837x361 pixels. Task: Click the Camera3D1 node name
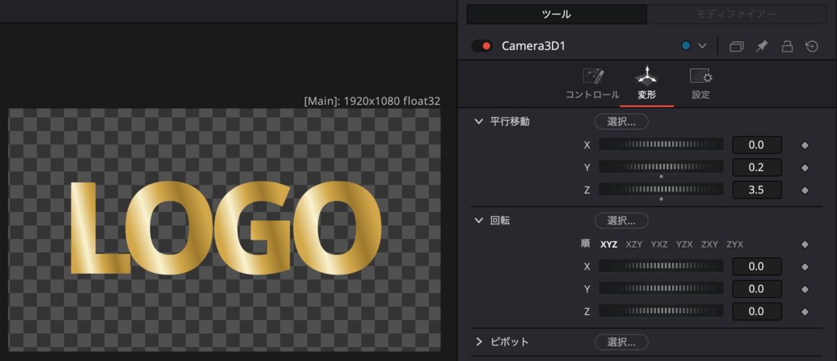[534, 46]
